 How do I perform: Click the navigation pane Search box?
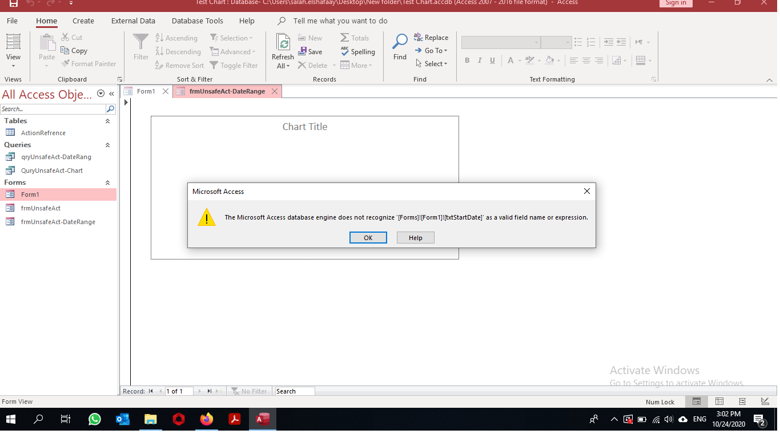tap(53, 109)
